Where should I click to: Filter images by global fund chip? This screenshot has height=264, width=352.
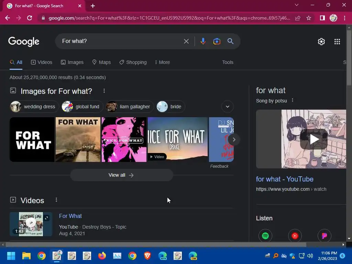[82, 107]
